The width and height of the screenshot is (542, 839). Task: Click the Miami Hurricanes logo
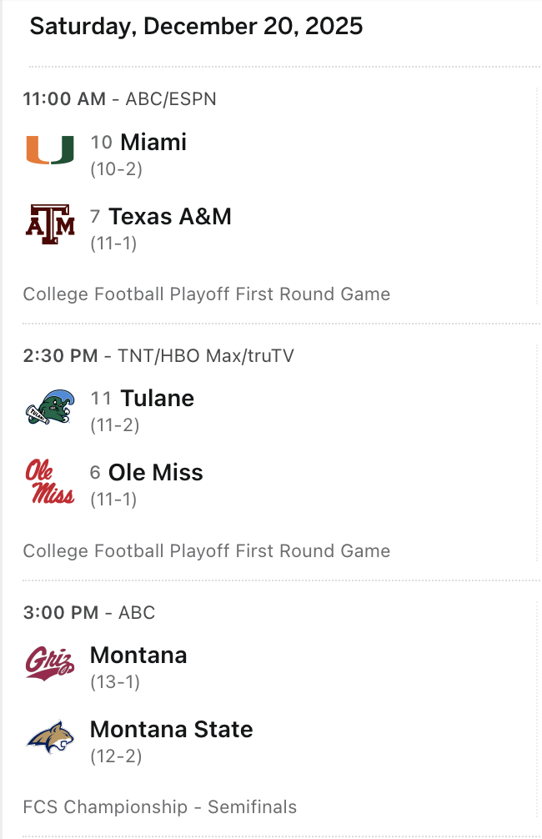coord(50,150)
